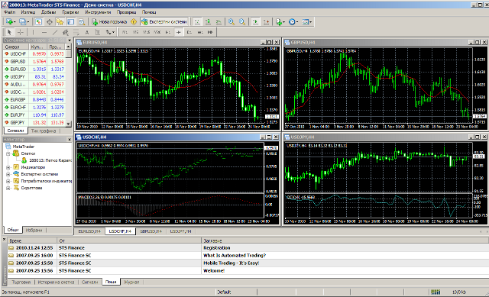Zoom in the chart

click(x=231, y=22)
